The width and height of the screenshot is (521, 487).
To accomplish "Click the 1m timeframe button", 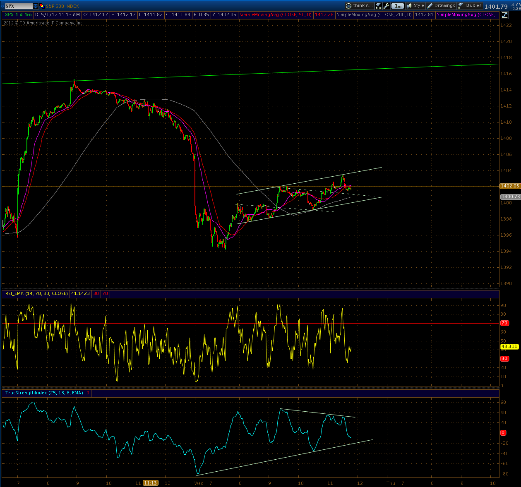I will 398,6.
